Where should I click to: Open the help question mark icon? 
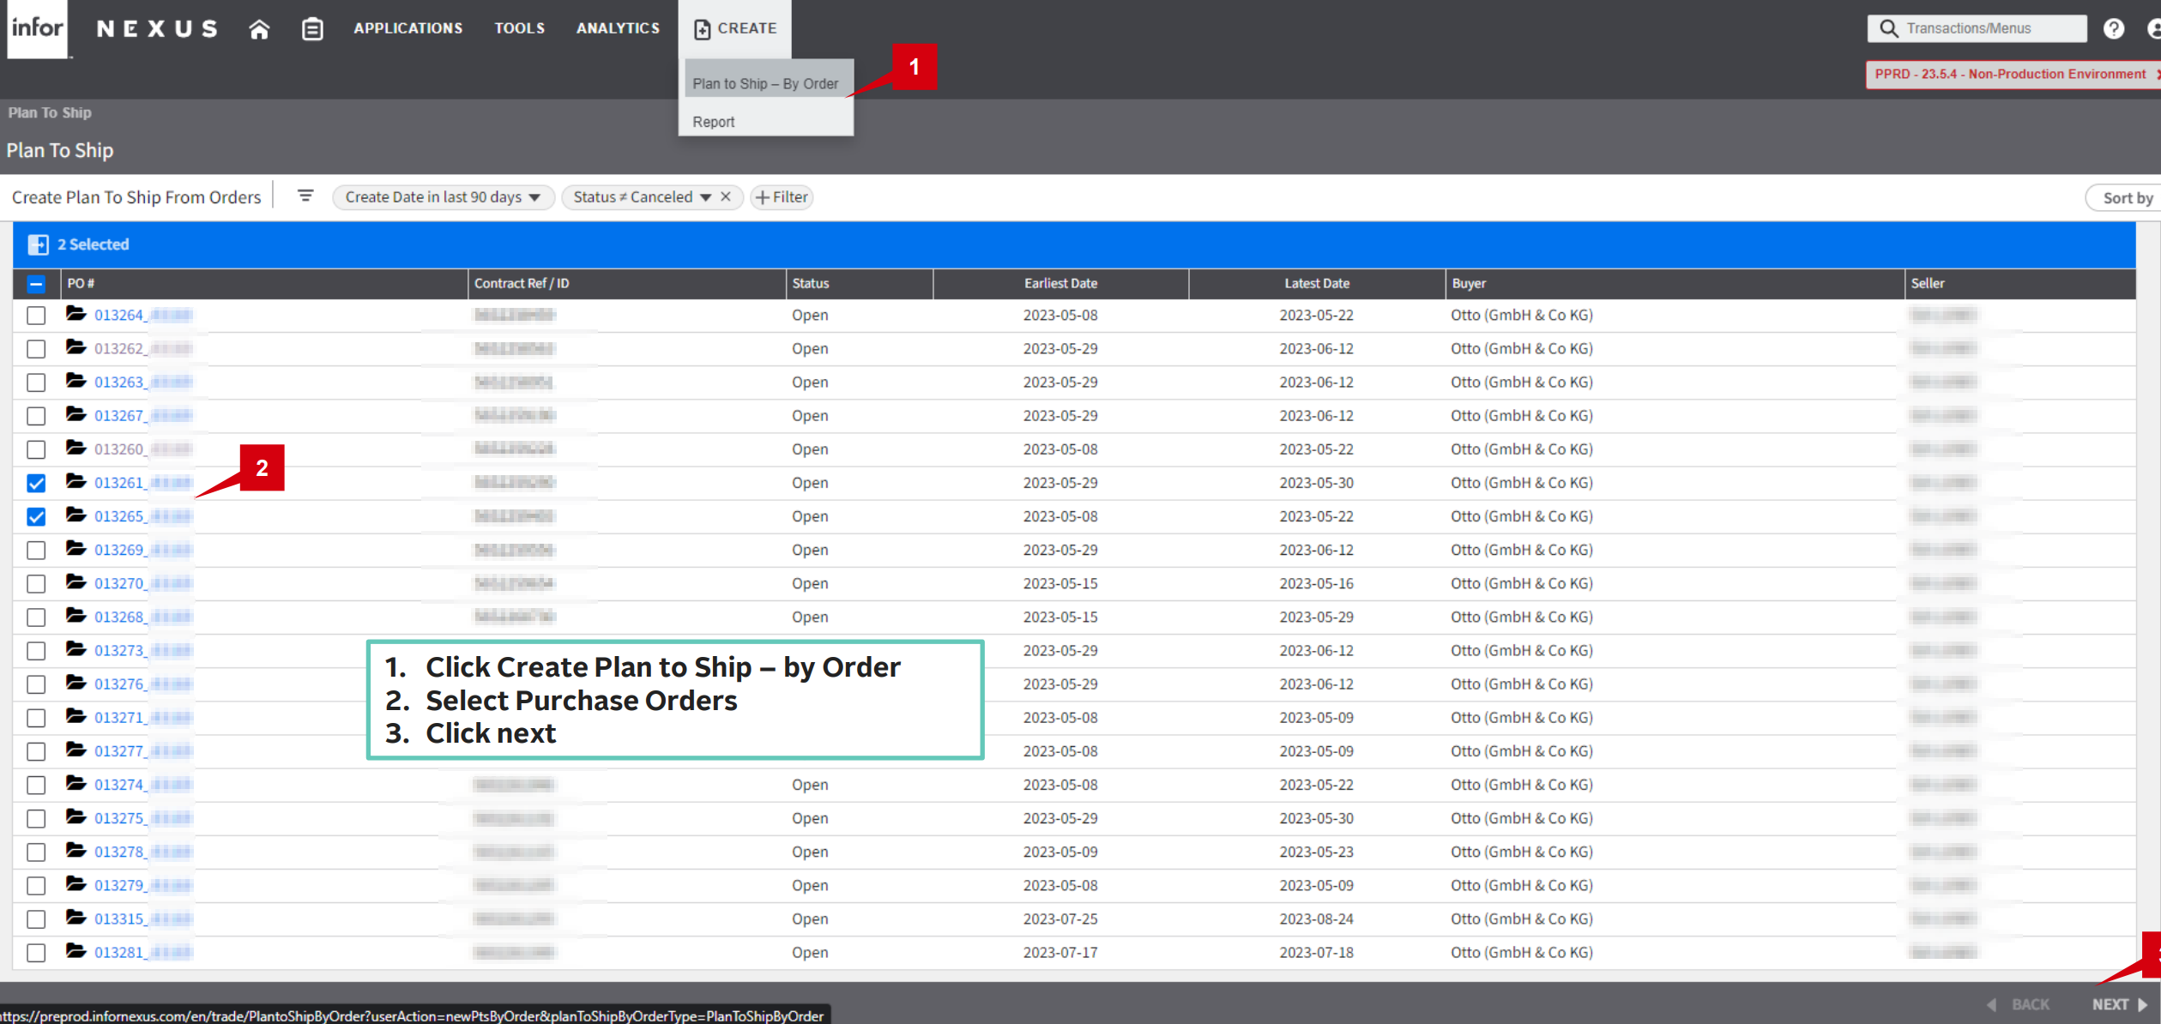click(2114, 28)
